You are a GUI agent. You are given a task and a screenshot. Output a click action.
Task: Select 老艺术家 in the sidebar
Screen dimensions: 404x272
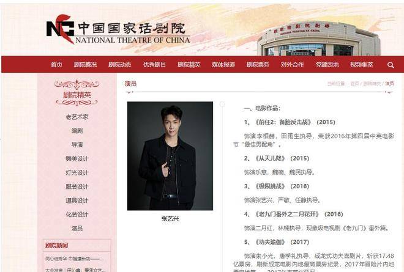coord(77,117)
